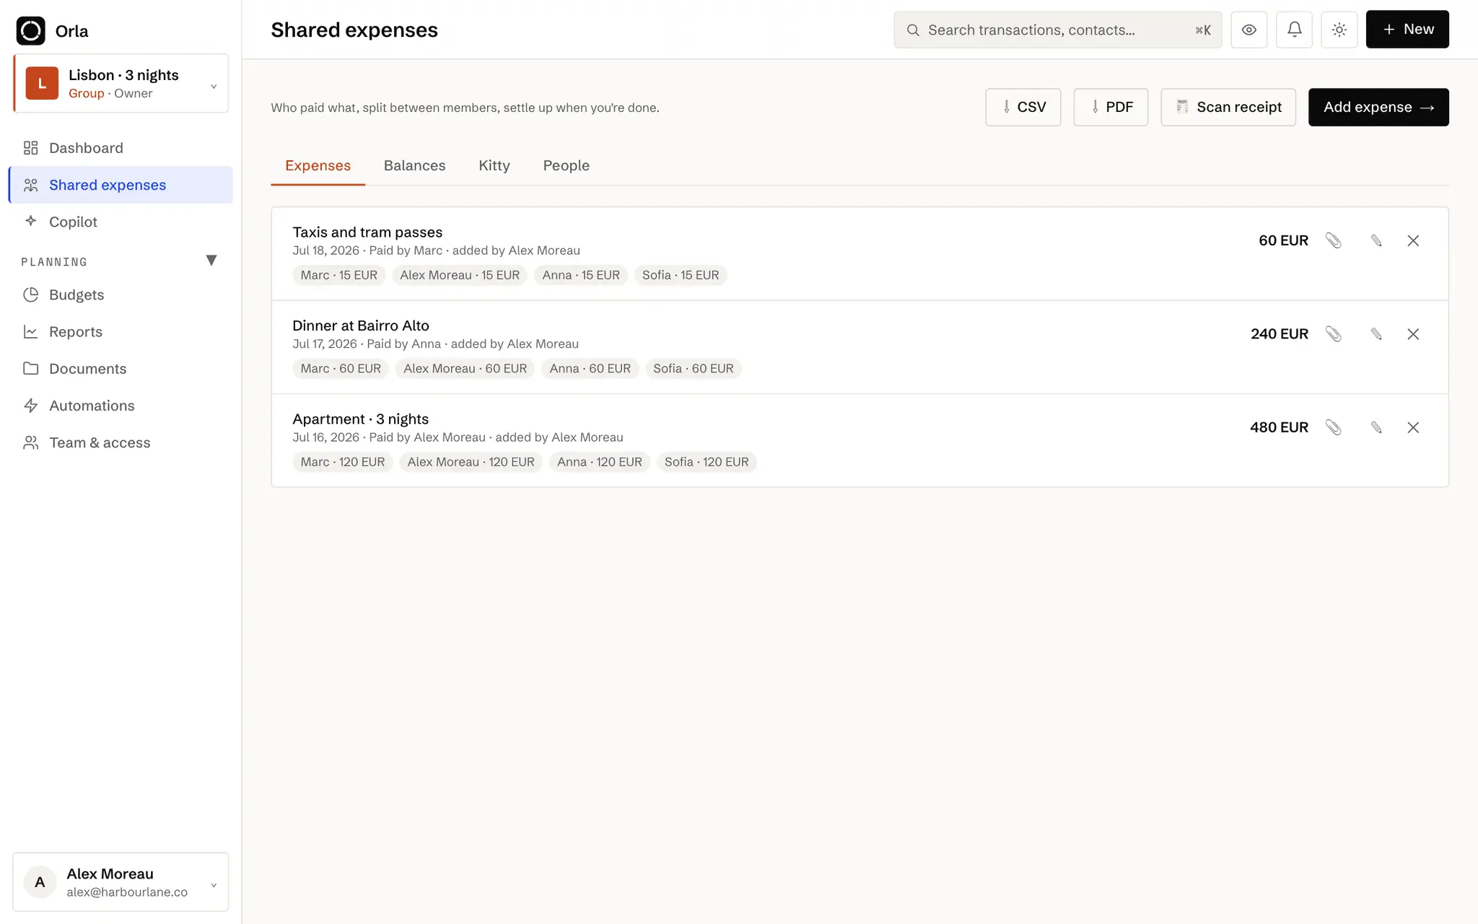
Task: Open Copilot via its sparkle icon
Action: [x=30, y=221]
